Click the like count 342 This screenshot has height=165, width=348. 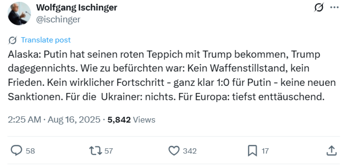point(190,151)
